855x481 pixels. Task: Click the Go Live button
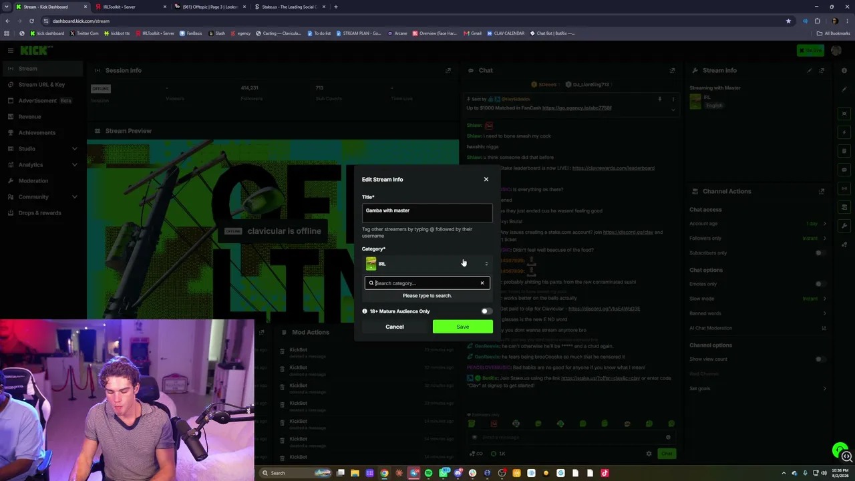coord(811,50)
